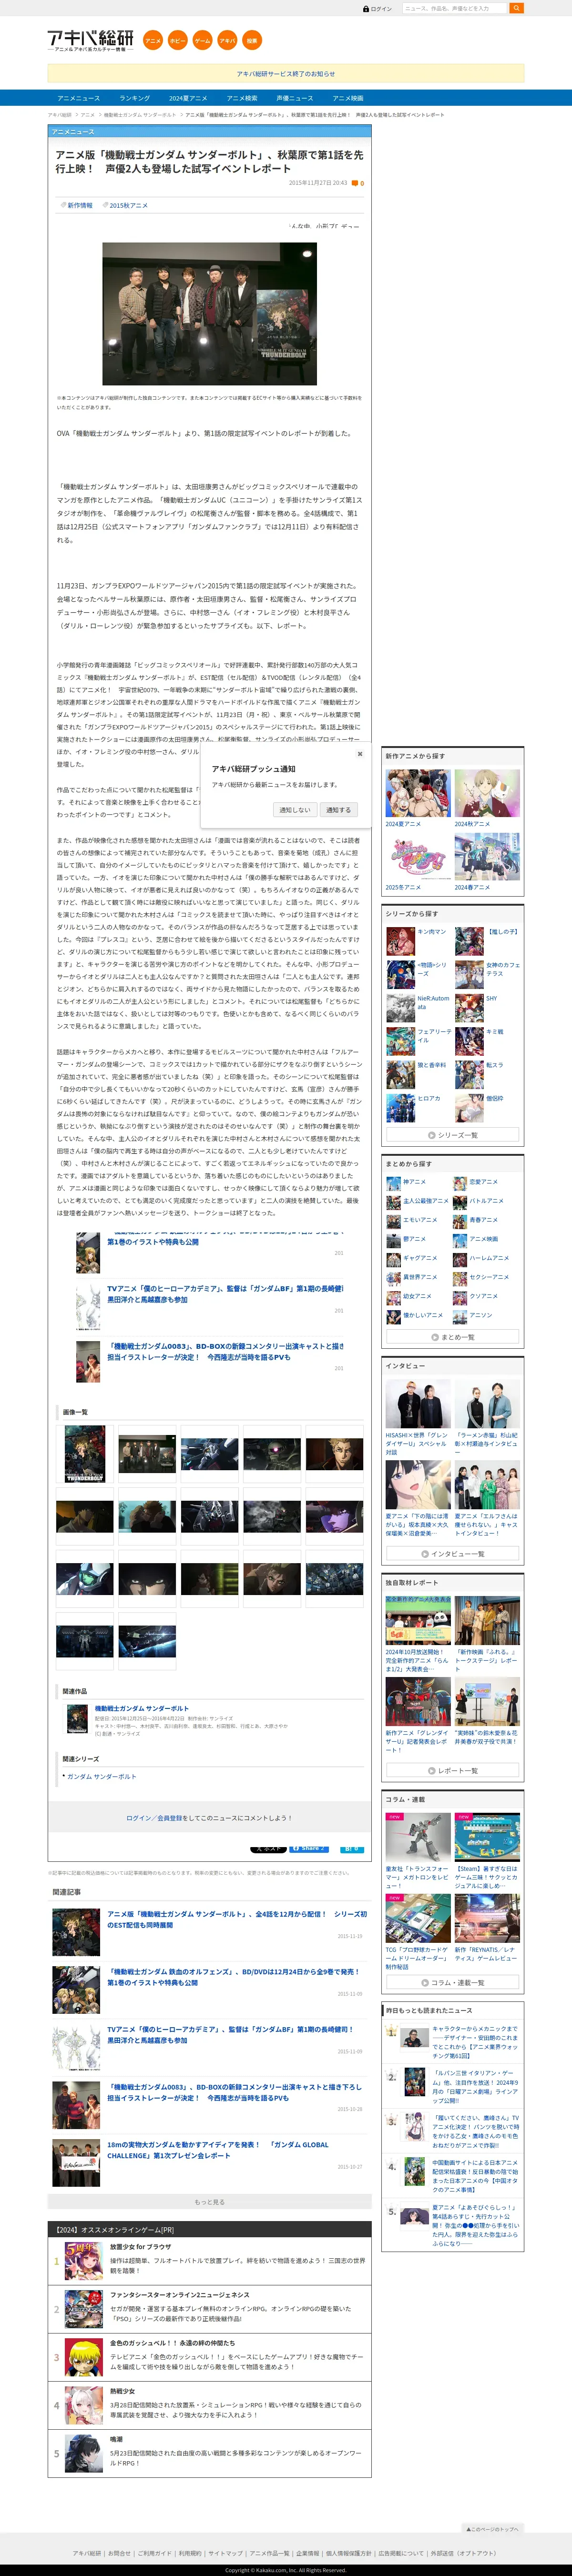Viewport: 572px width, 2576px height.
Task: Open the NieR:Automata series link
Action: tap(433, 1002)
